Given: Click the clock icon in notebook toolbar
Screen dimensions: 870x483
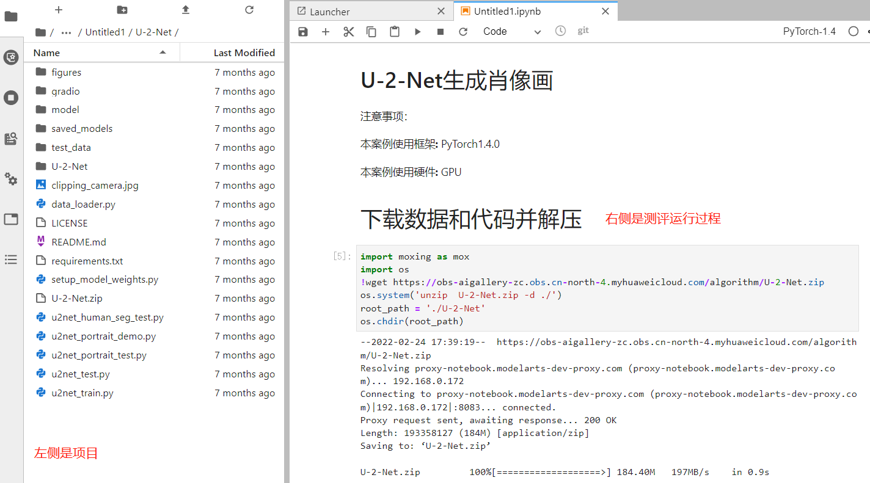Looking at the screenshot, I should [x=560, y=31].
